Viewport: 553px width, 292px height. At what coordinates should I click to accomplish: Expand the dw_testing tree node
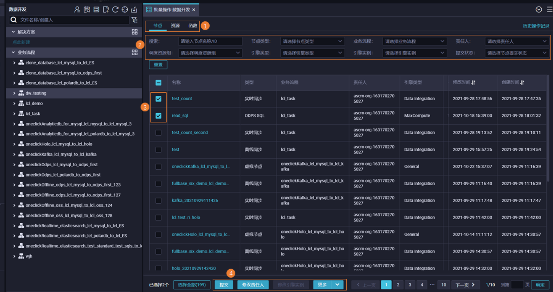(x=14, y=93)
